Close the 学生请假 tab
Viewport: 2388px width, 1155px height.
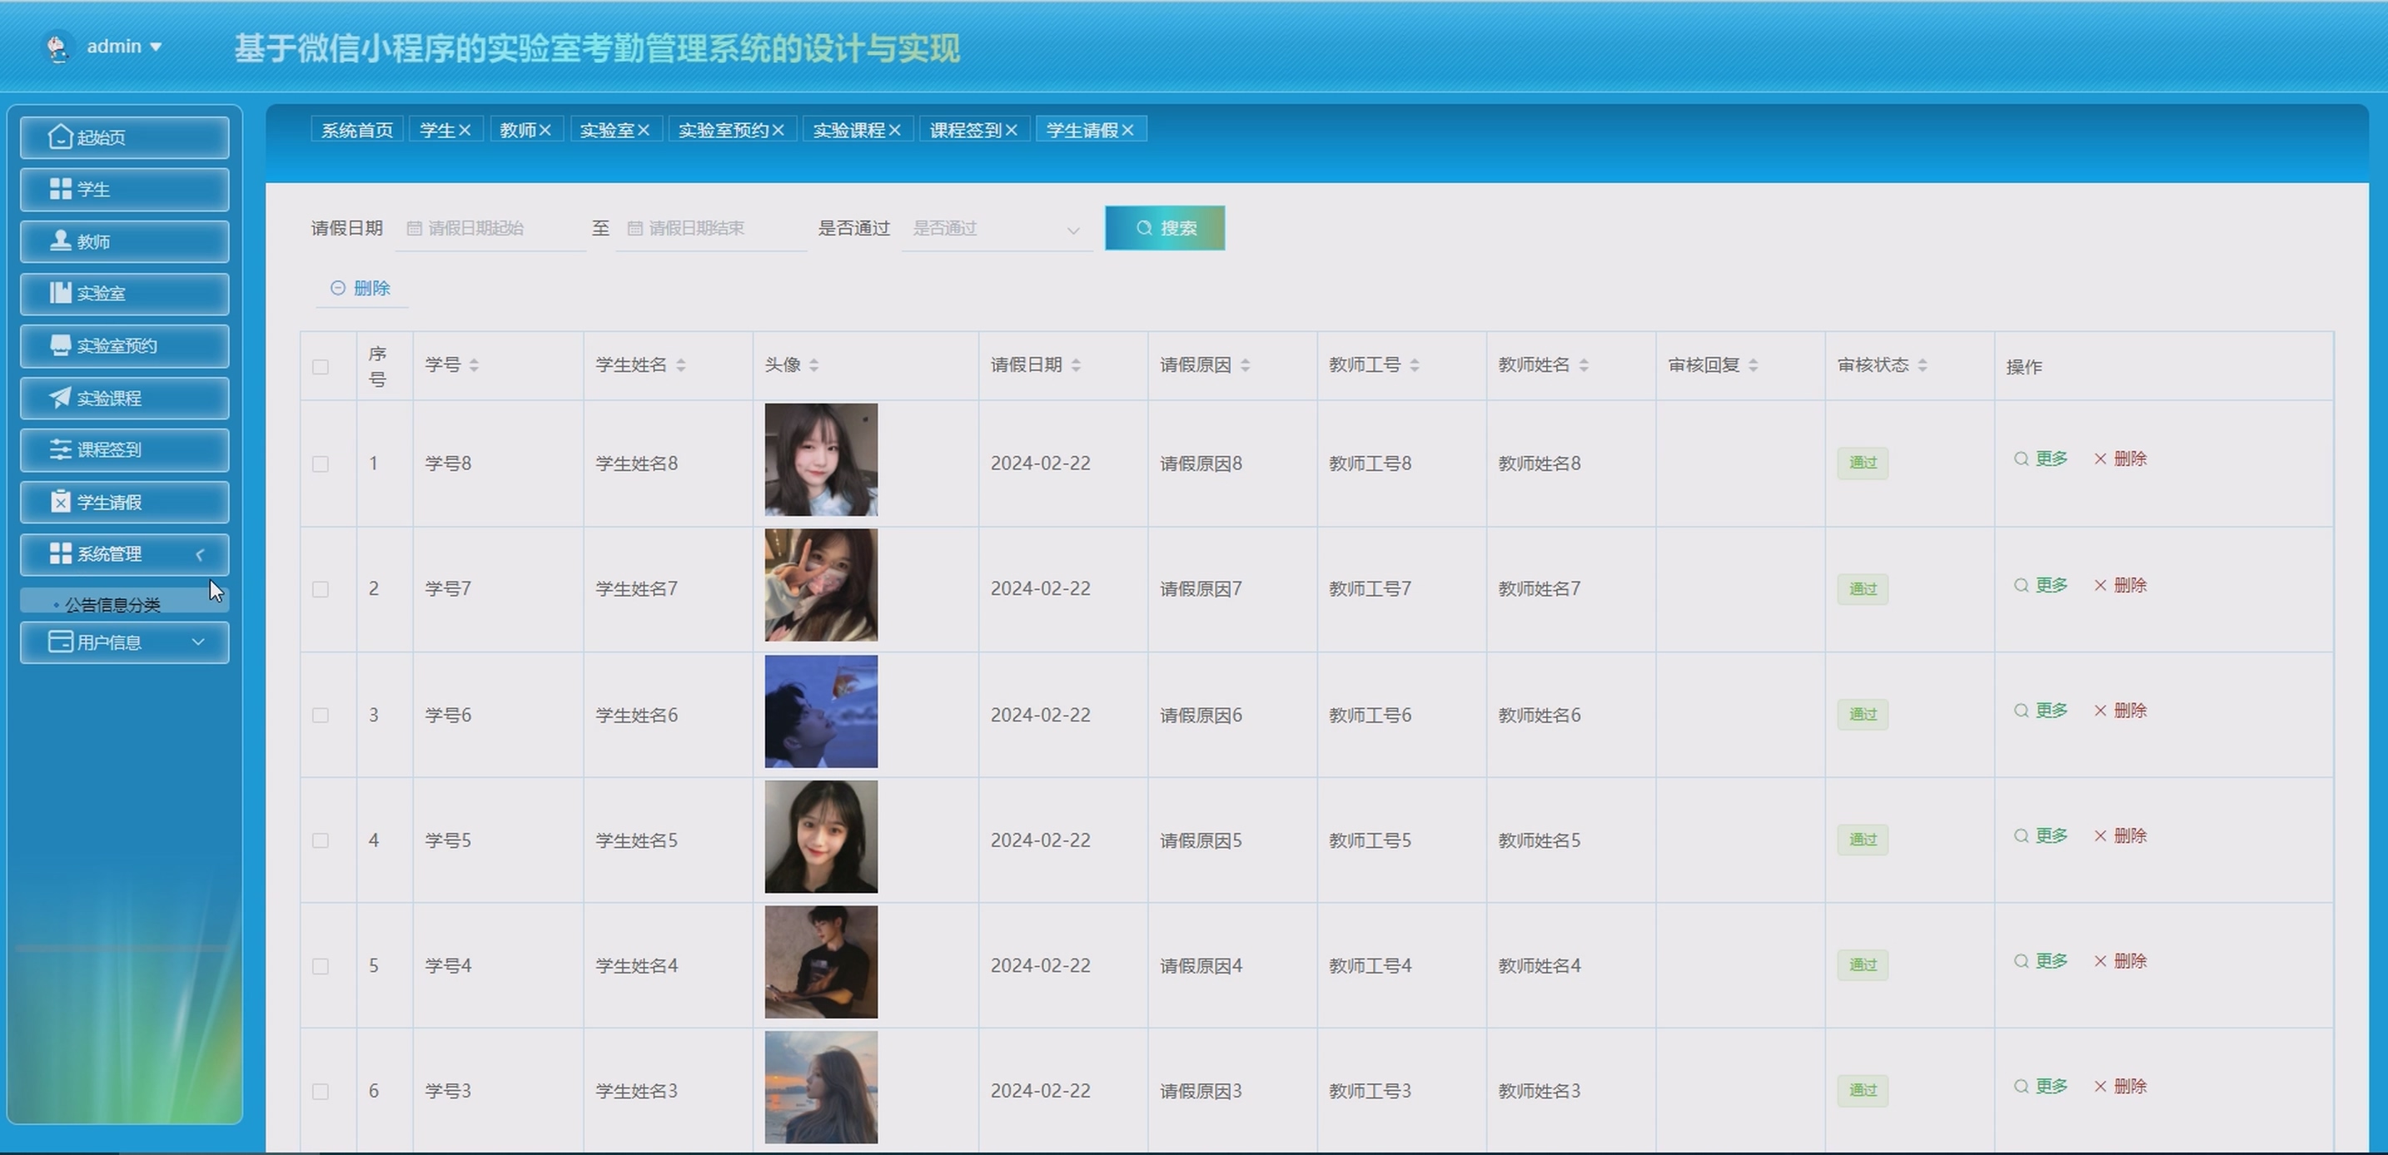1127,130
